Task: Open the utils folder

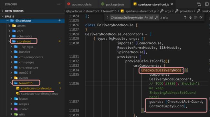Action: 22,114
